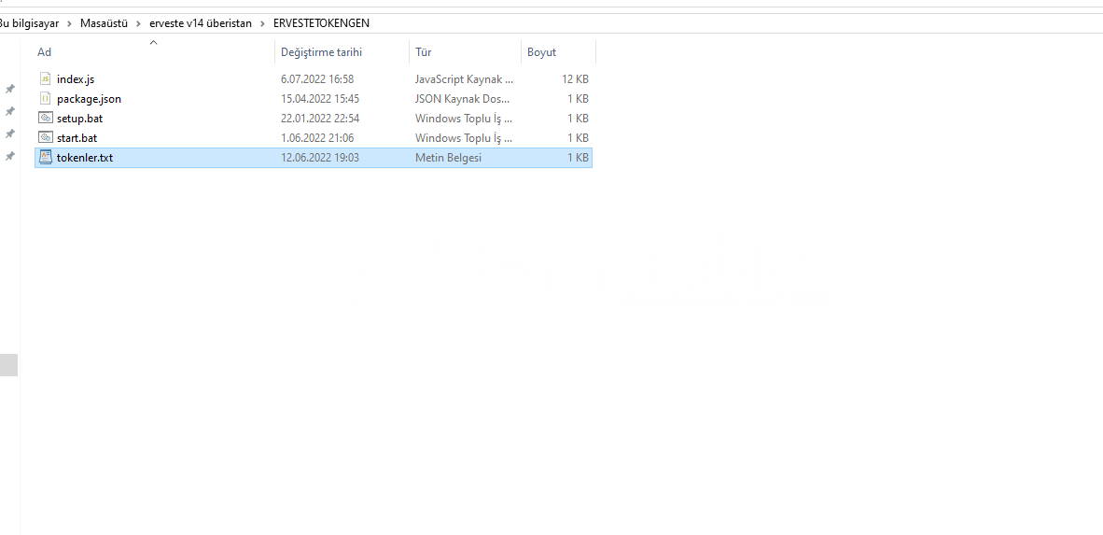Click the 12.06.2022 19:03 date cell
The image size is (1103, 535).
(320, 158)
